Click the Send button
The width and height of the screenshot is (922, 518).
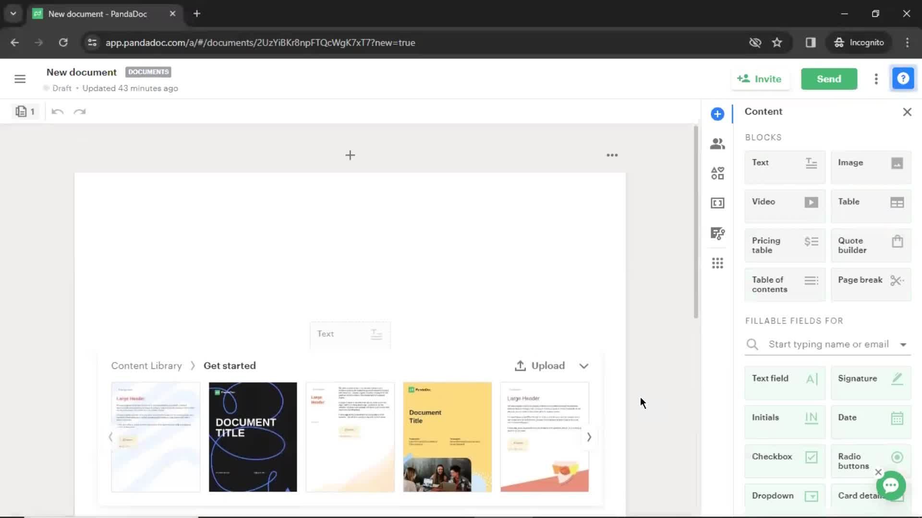pos(829,79)
